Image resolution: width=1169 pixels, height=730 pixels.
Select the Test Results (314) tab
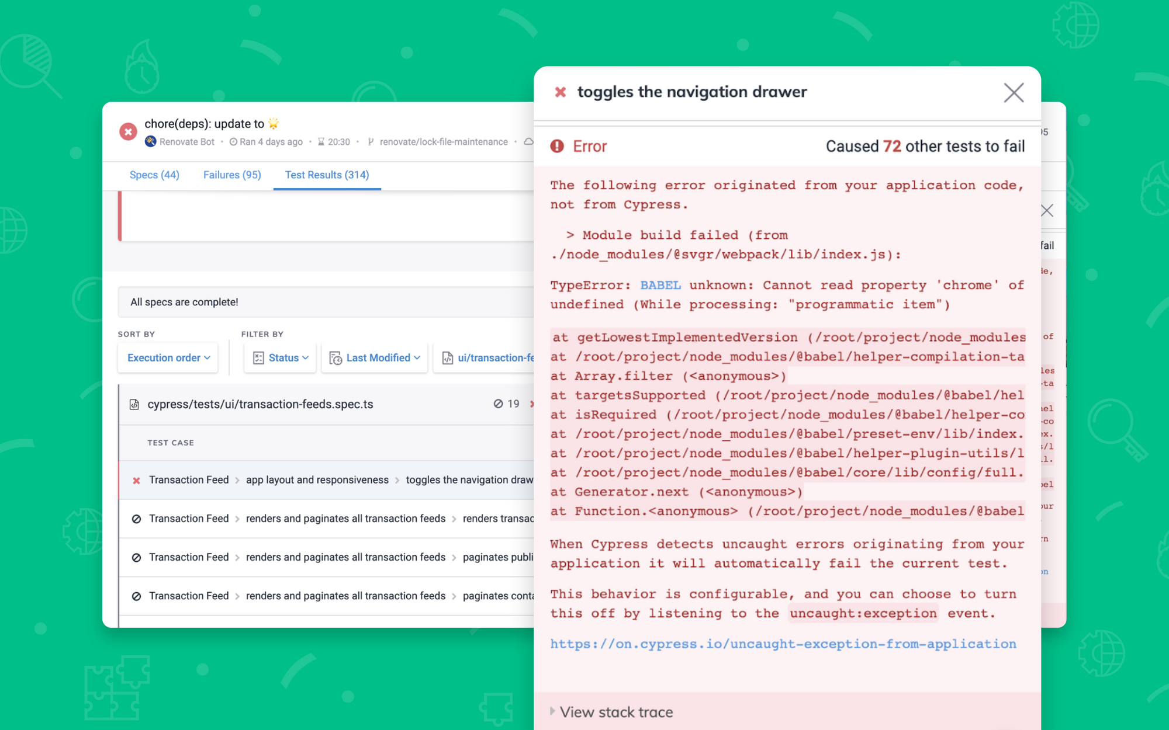click(x=327, y=175)
